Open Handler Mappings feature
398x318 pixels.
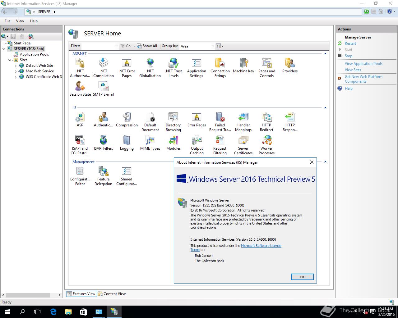243,121
